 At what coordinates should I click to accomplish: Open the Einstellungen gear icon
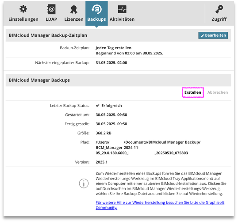pyautogui.click(x=23, y=9)
